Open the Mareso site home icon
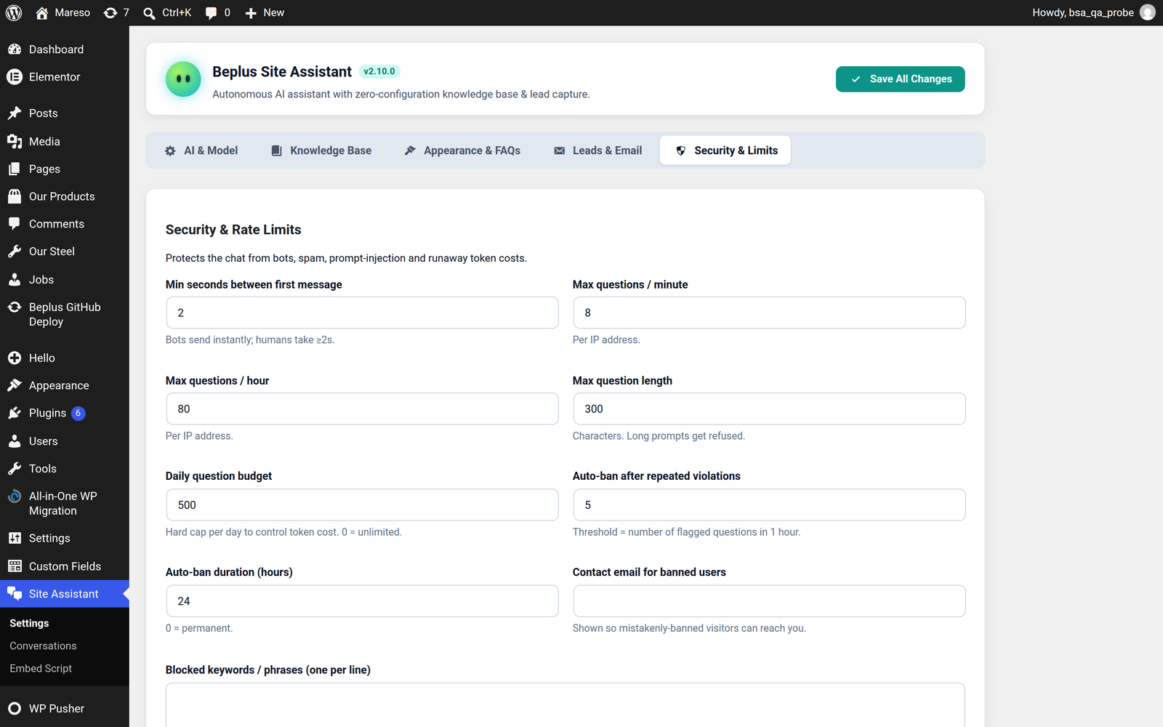This screenshot has height=727, width=1163. pos(41,12)
